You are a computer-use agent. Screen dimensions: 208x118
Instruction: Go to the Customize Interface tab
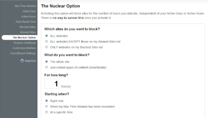[24, 48]
